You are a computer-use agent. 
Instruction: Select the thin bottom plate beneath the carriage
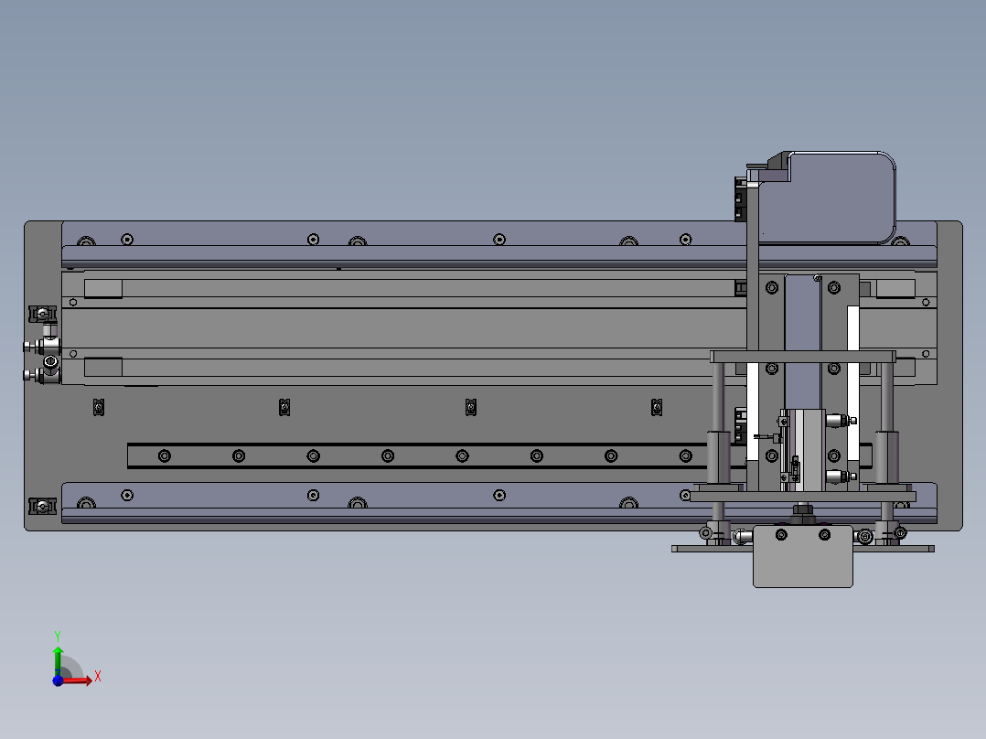coord(803,549)
